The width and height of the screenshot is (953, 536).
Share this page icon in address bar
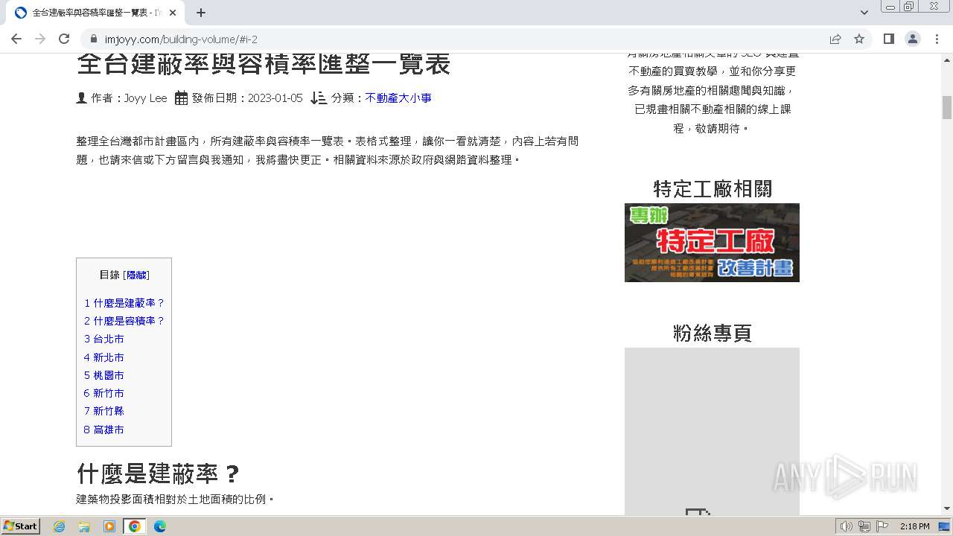(x=835, y=39)
